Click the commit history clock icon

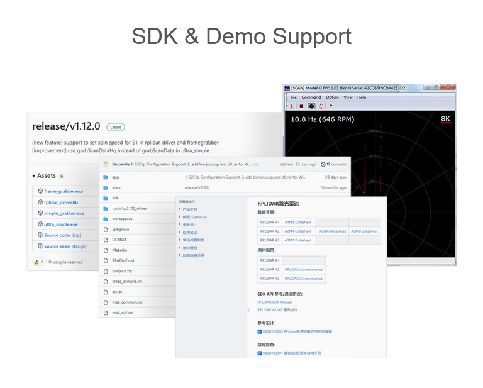pos(323,164)
